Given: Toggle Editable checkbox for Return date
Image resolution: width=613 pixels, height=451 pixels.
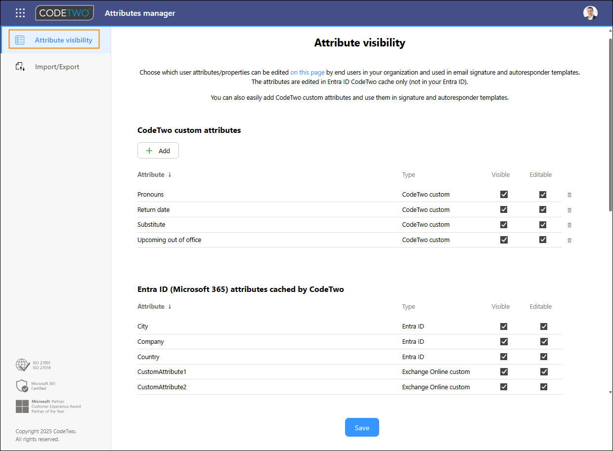Looking at the screenshot, I should pyautogui.click(x=543, y=209).
